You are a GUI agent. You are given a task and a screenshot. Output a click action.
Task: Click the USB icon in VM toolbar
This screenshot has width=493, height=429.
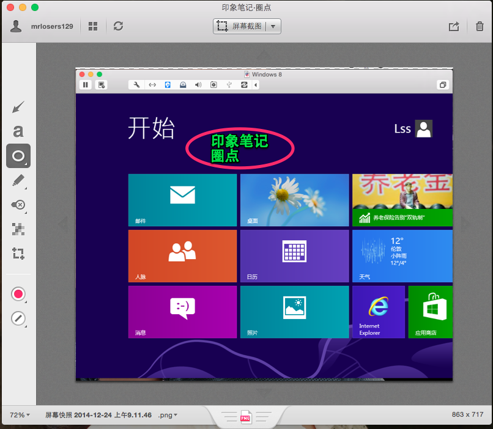(229, 85)
